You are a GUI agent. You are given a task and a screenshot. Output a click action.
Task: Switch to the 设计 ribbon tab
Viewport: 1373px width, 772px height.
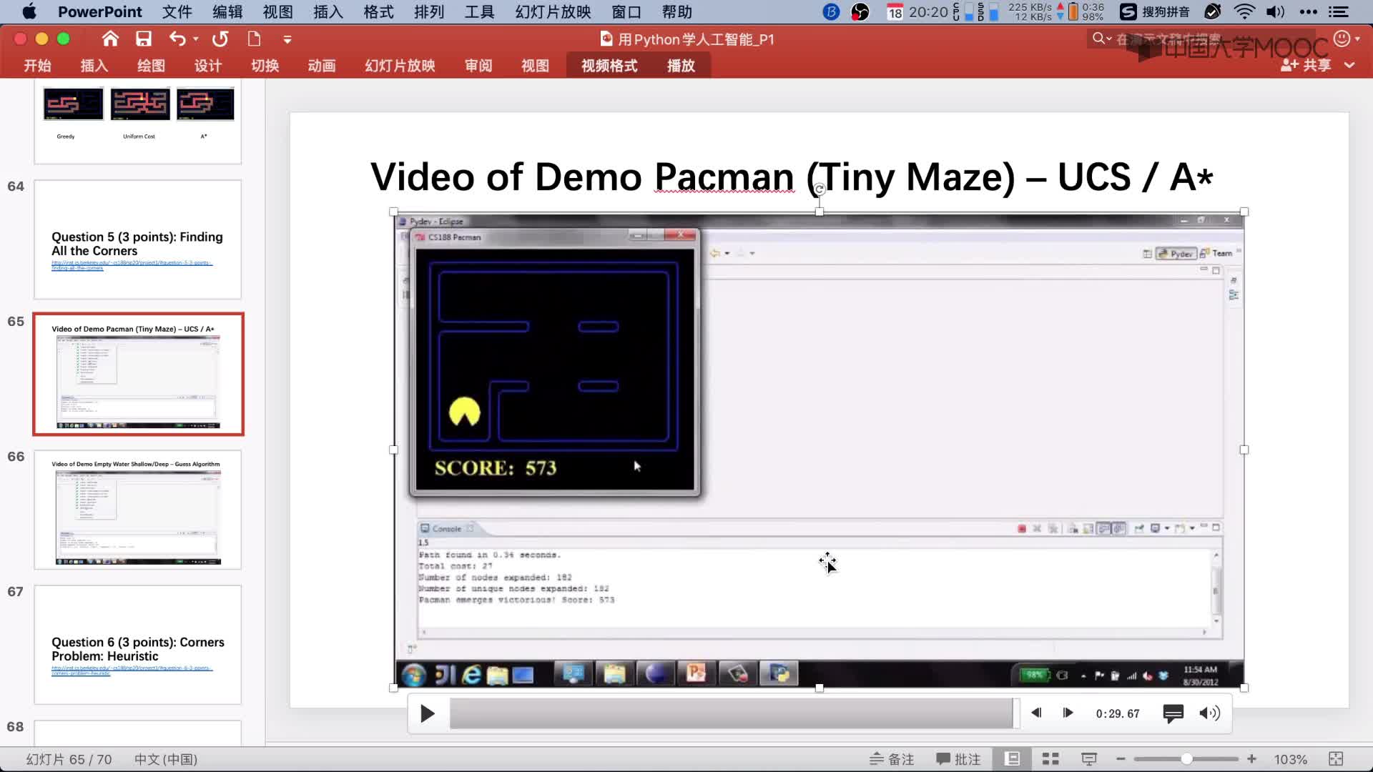pyautogui.click(x=208, y=66)
